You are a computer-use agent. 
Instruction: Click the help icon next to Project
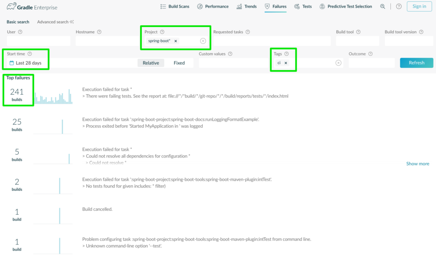(162, 32)
